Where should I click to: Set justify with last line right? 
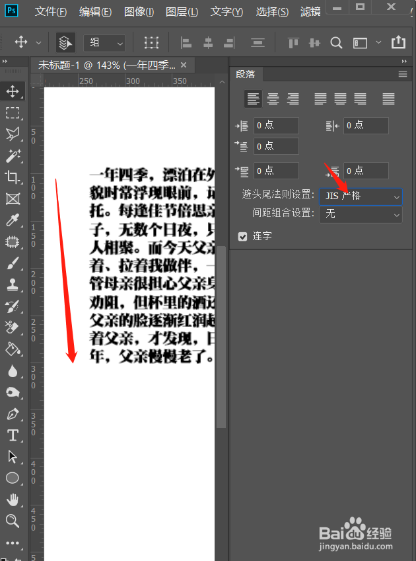coord(360,99)
